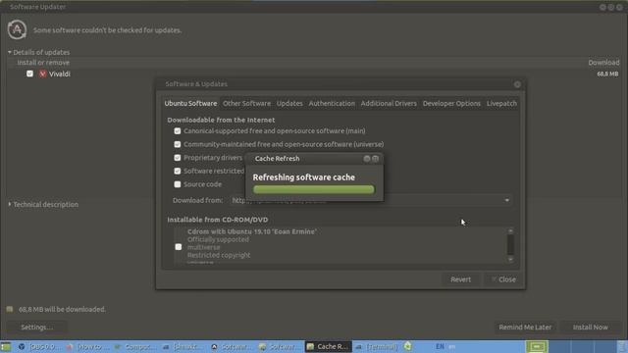Switch to the Ubuntu Software tab
Viewport: 628px width, 353px height.
(190, 104)
